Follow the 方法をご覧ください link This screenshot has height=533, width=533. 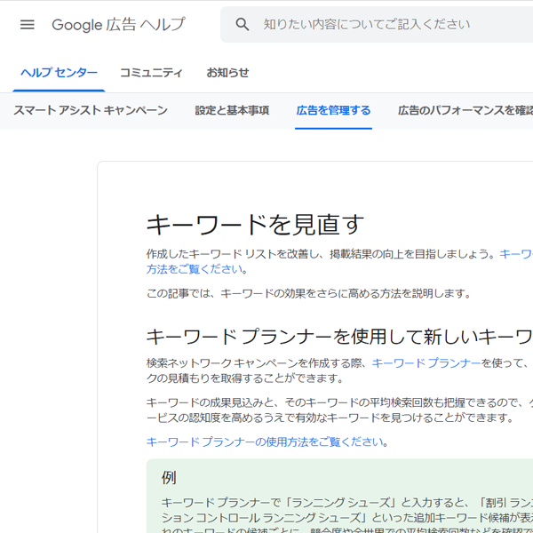coord(195,269)
